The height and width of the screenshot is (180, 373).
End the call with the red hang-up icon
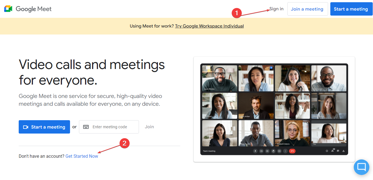pos(292,151)
